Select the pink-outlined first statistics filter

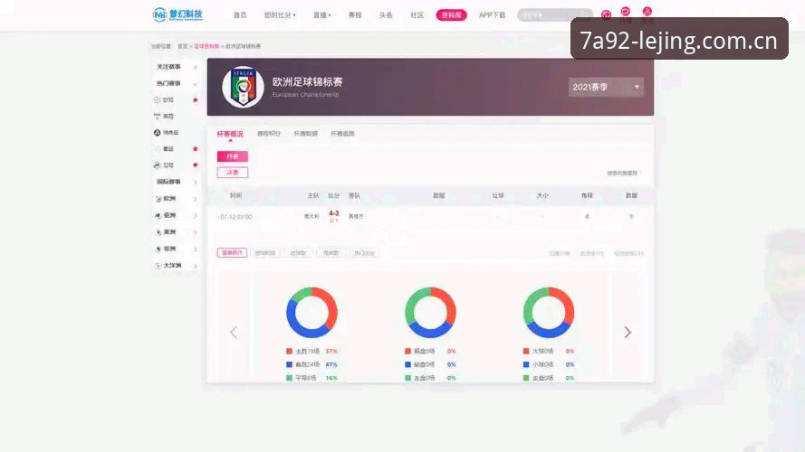(232, 252)
